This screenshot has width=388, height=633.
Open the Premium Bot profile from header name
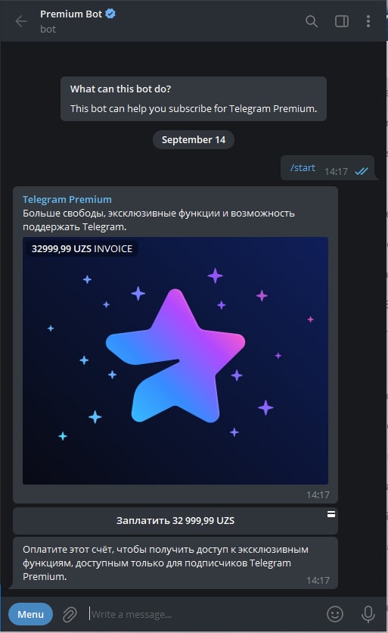pos(71,14)
